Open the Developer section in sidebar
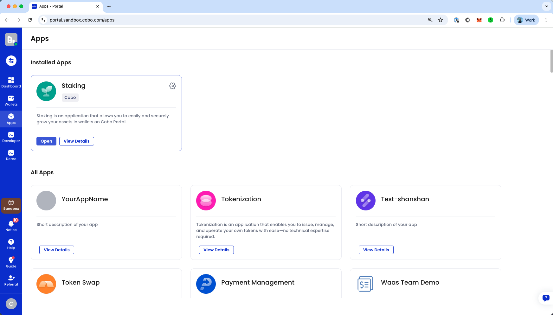Image resolution: width=553 pixels, height=315 pixels. 11,137
